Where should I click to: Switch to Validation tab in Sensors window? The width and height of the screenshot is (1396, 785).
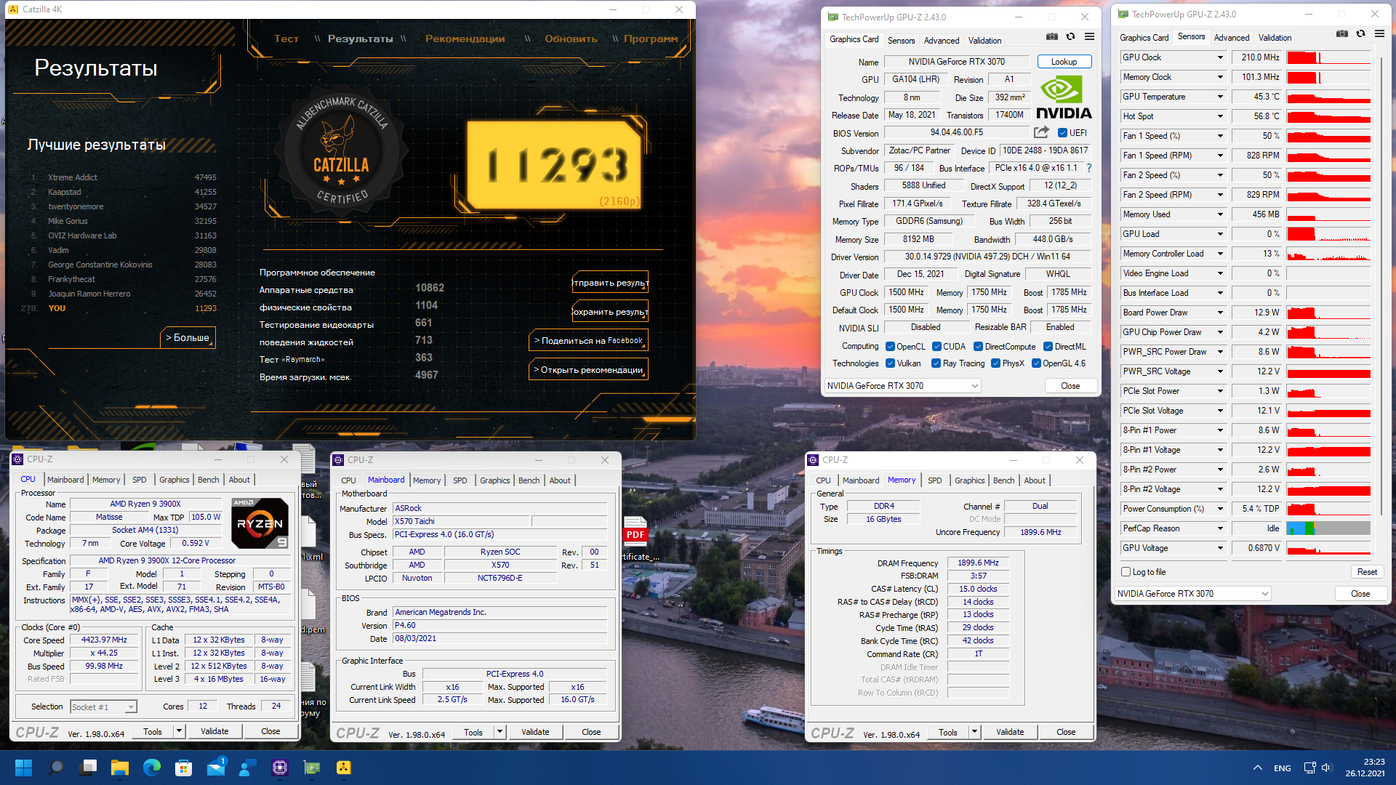[x=1275, y=38]
